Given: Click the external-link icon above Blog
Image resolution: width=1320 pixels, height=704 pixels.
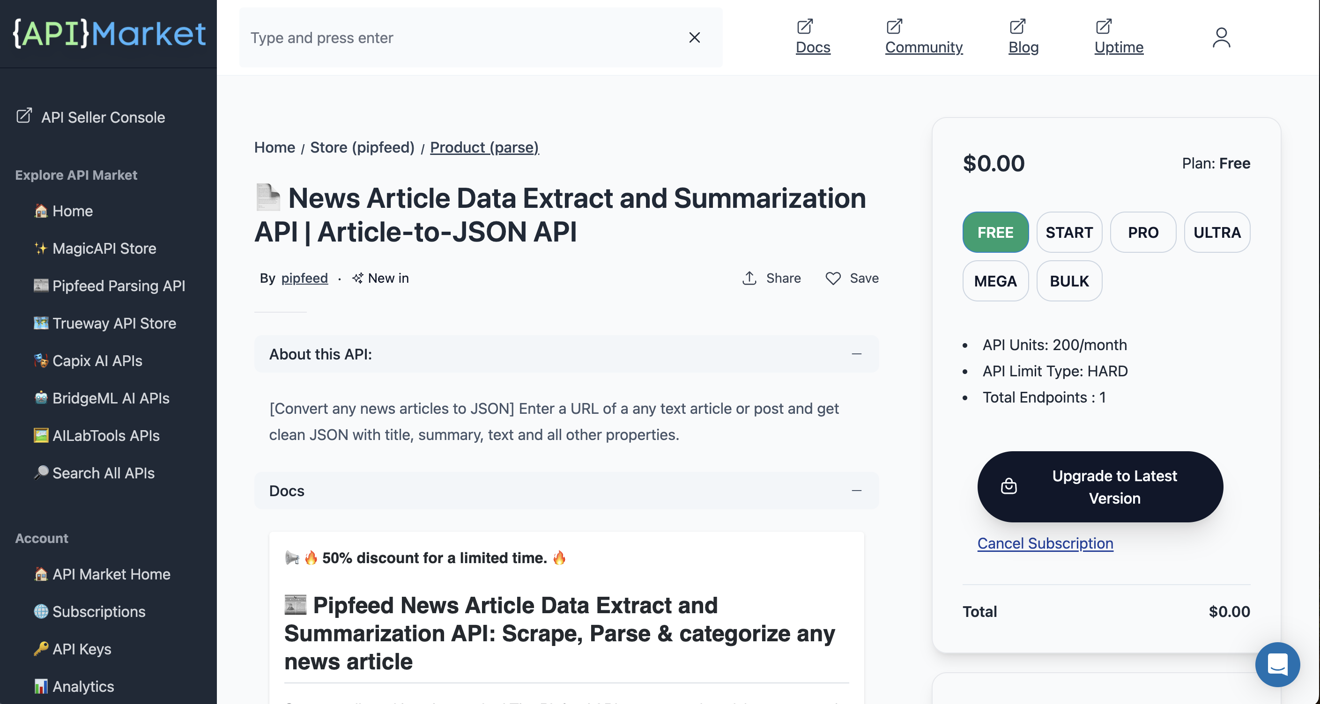Looking at the screenshot, I should point(1017,26).
